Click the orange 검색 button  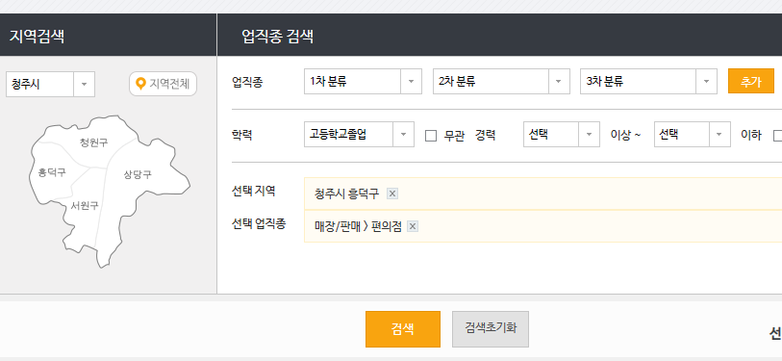403,329
